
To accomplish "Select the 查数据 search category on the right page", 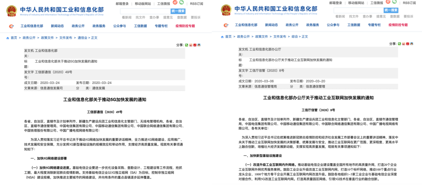I will (395, 16).
